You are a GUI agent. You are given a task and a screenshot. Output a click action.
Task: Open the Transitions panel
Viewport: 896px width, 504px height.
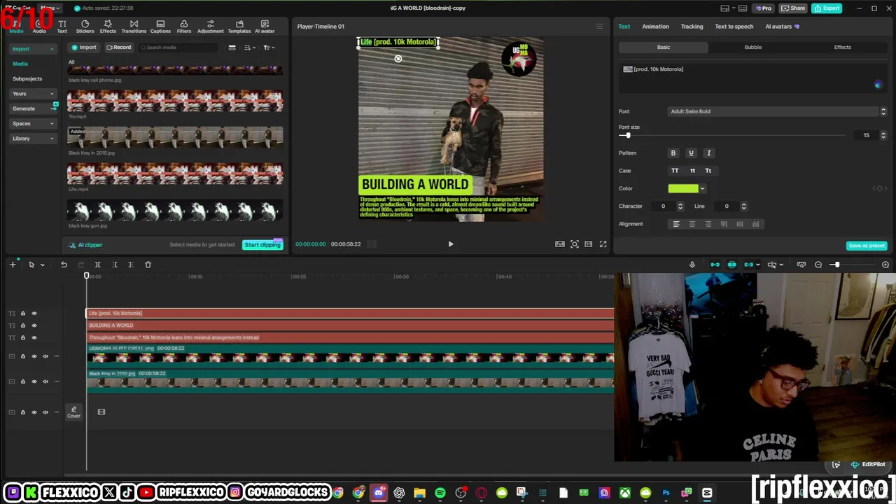click(x=134, y=27)
